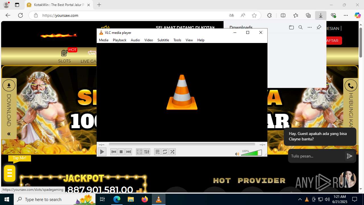Open Edge profile avatar
Viewport: 364px width, 205px height.
pyautogui.click(x=6, y=5)
